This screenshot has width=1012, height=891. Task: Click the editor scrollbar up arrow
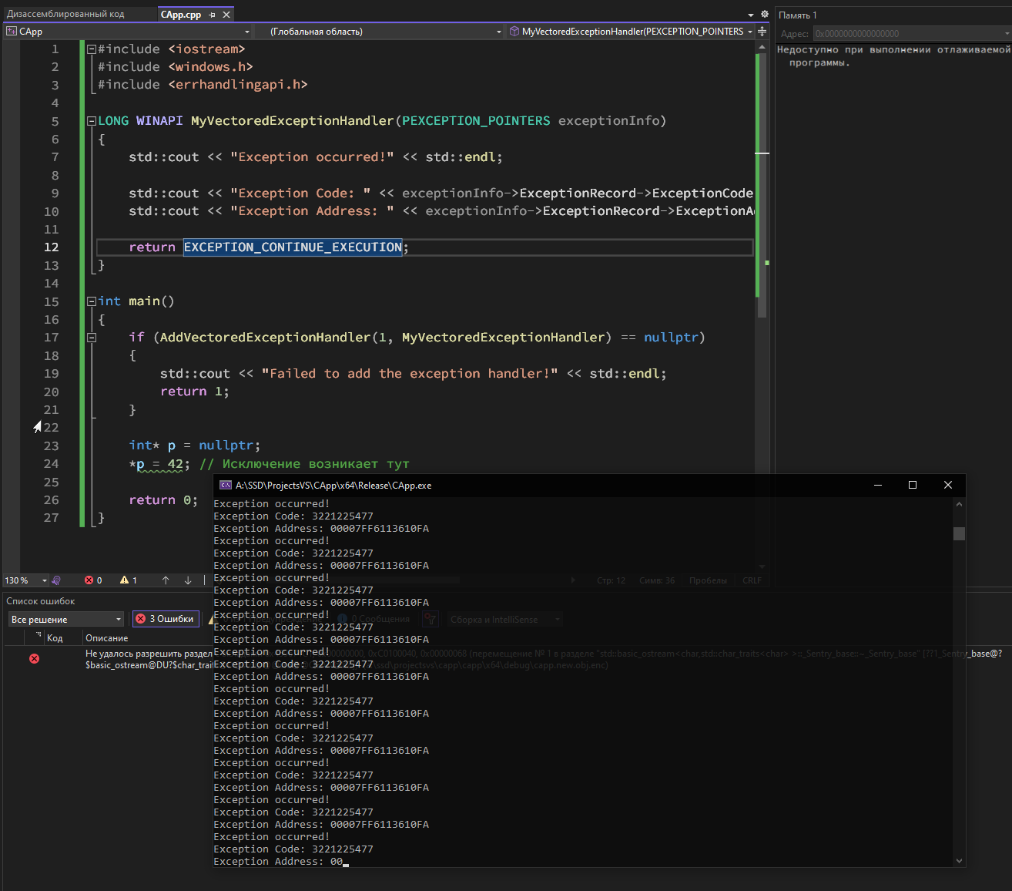click(762, 47)
